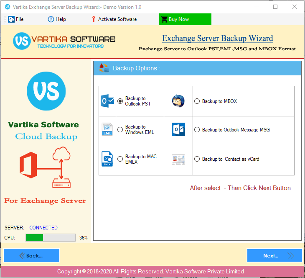Click the CONNECTED server status text
Viewport: 305px width, 278px height.
(43, 227)
